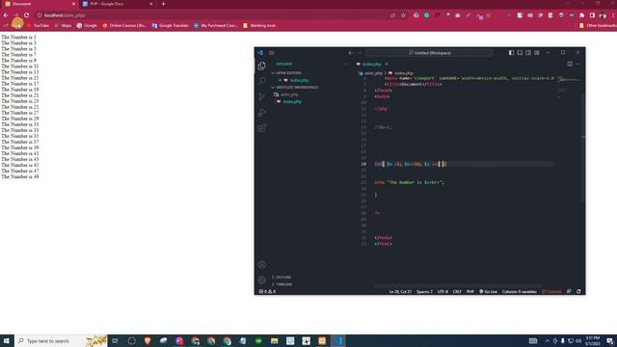Click Windows taskbar search box
Screen dimensions: 617x347
click(x=61, y=340)
